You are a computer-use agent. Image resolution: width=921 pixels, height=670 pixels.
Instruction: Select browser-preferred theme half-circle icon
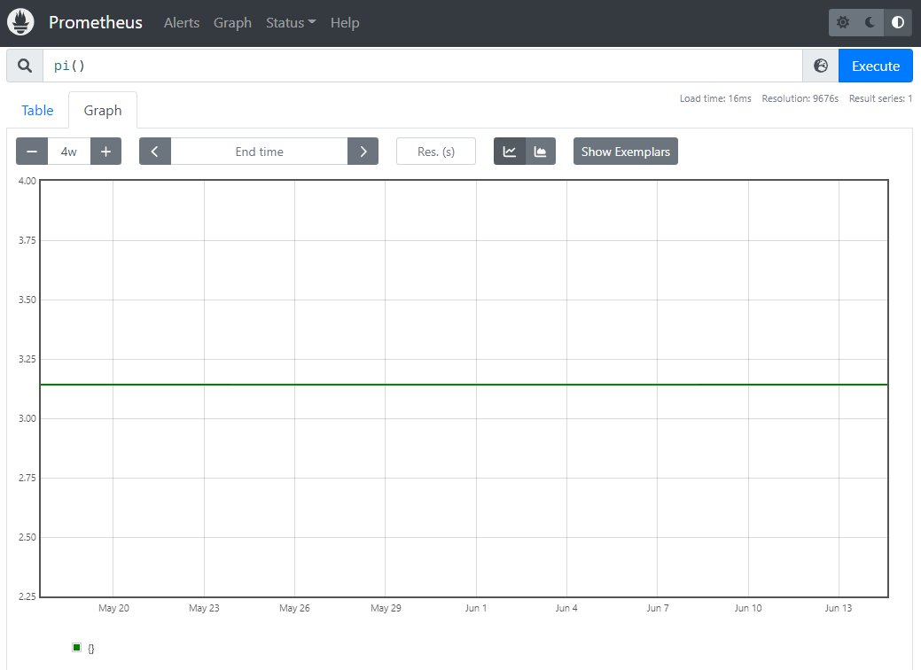pos(898,22)
